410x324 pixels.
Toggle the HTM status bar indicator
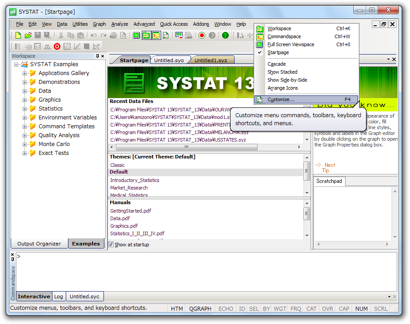pos(177,308)
